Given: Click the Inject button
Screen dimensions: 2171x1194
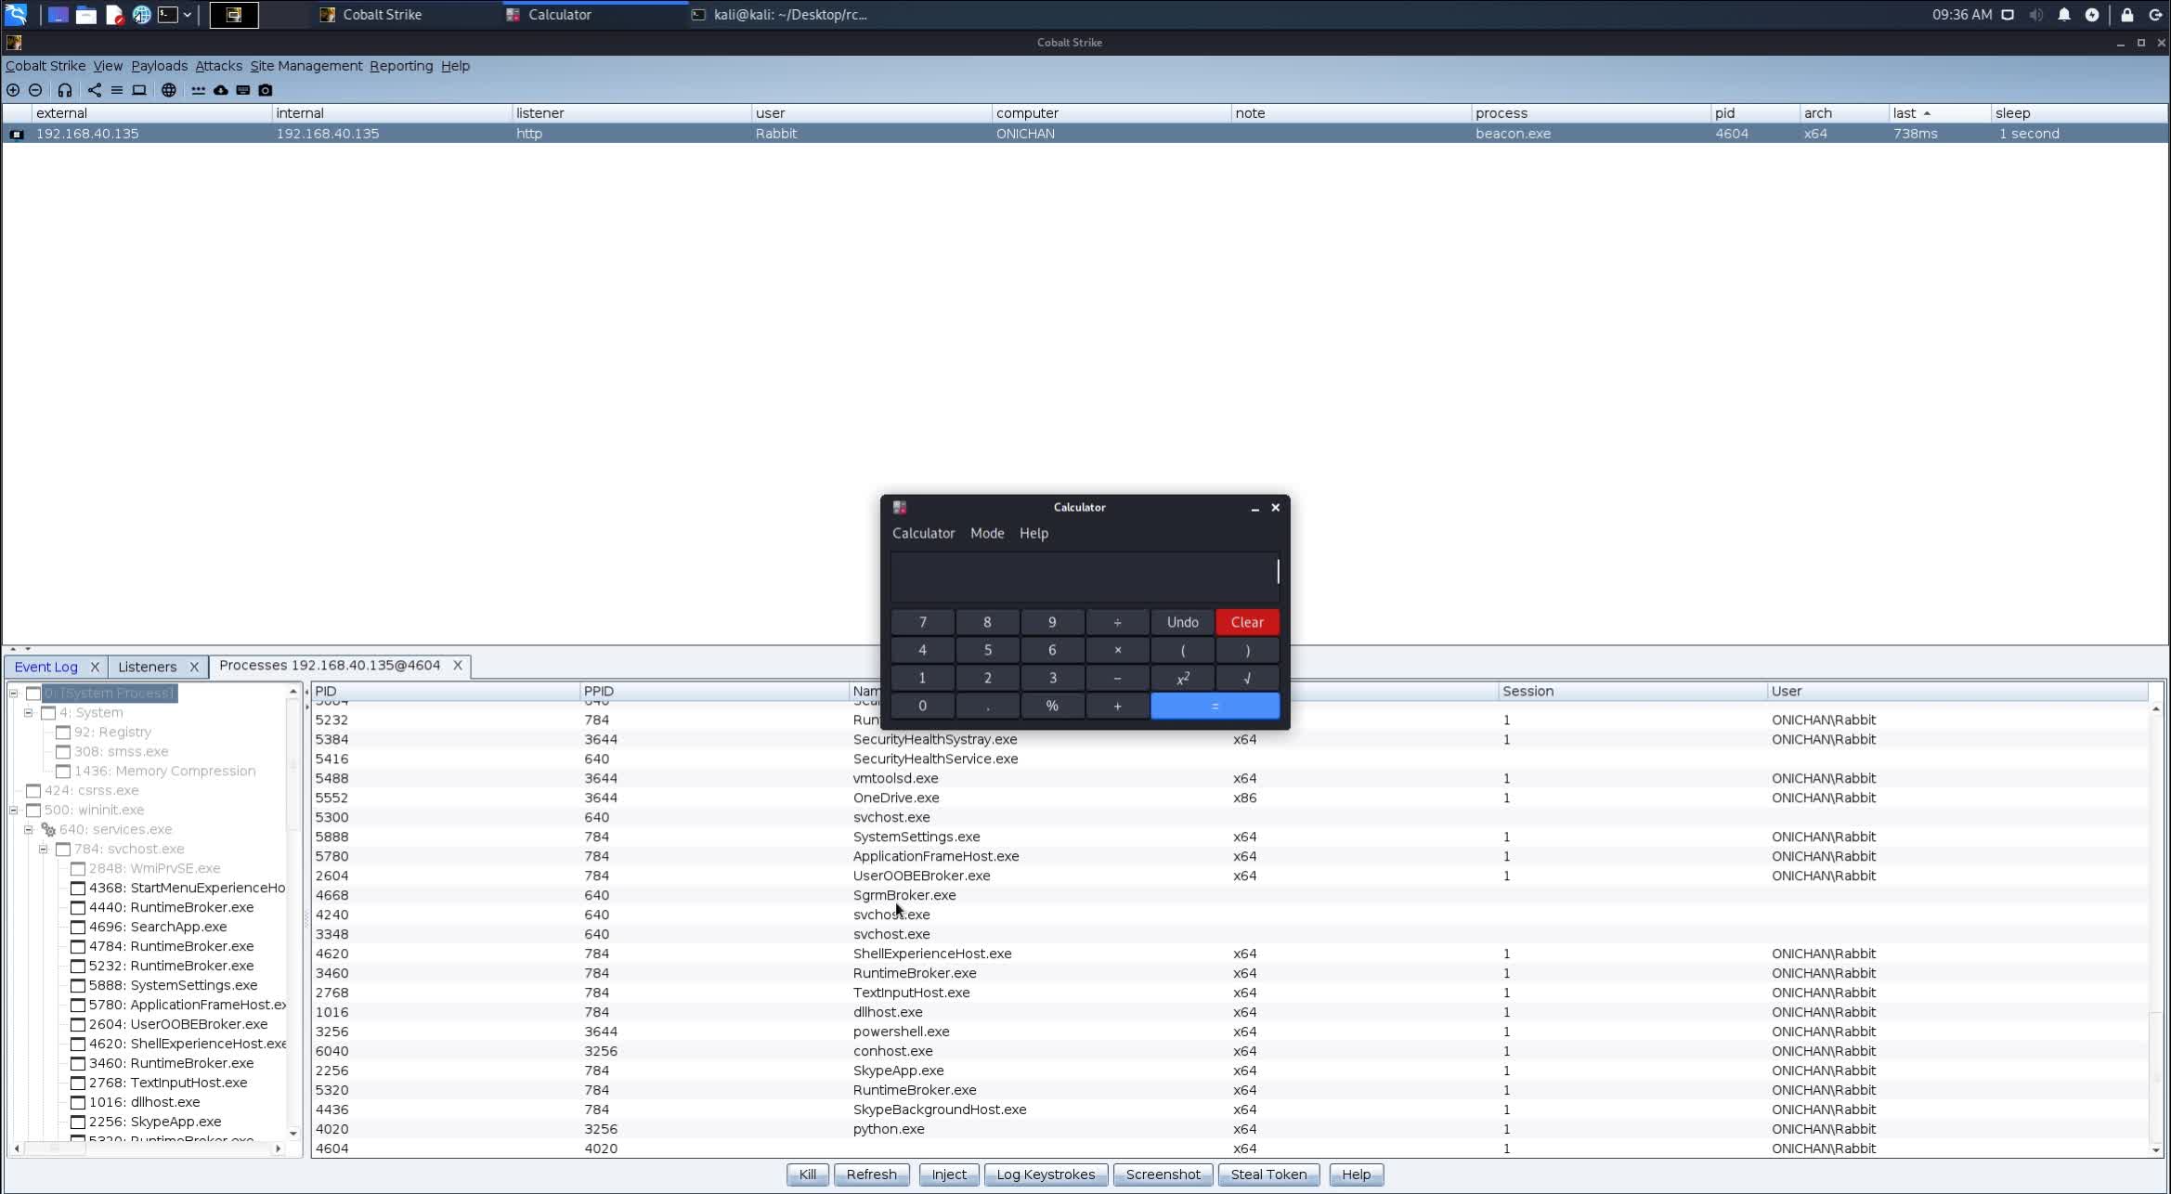Looking at the screenshot, I should [x=948, y=1175].
